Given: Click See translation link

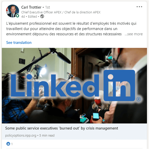Looking at the screenshot, I should [x=19, y=43].
